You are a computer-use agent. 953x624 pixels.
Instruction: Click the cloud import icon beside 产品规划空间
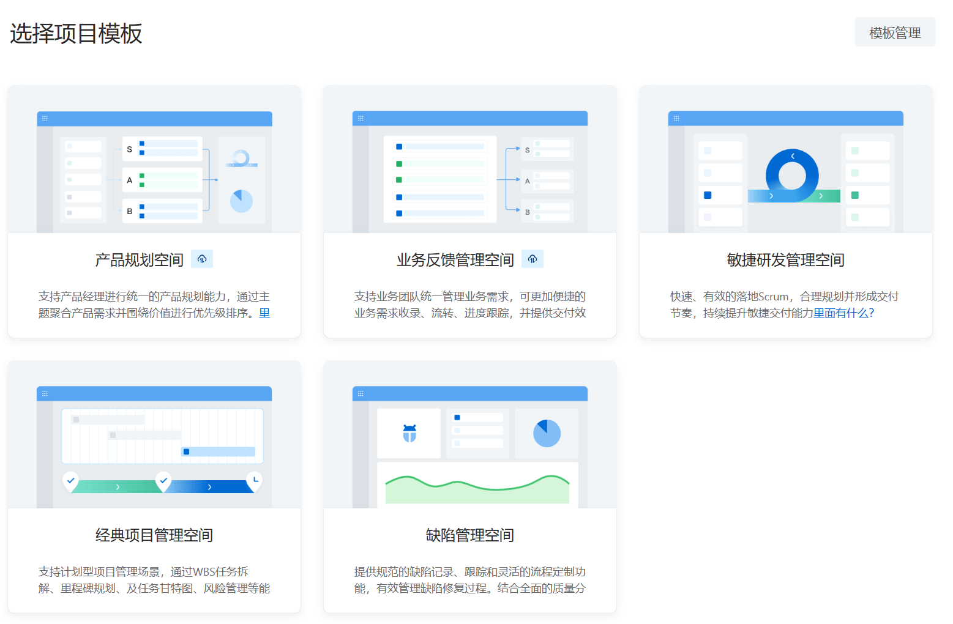click(x=202, y=259)
